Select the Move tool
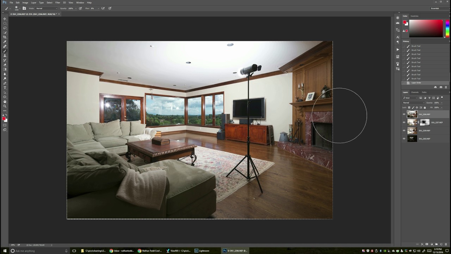 coord(5,19)
